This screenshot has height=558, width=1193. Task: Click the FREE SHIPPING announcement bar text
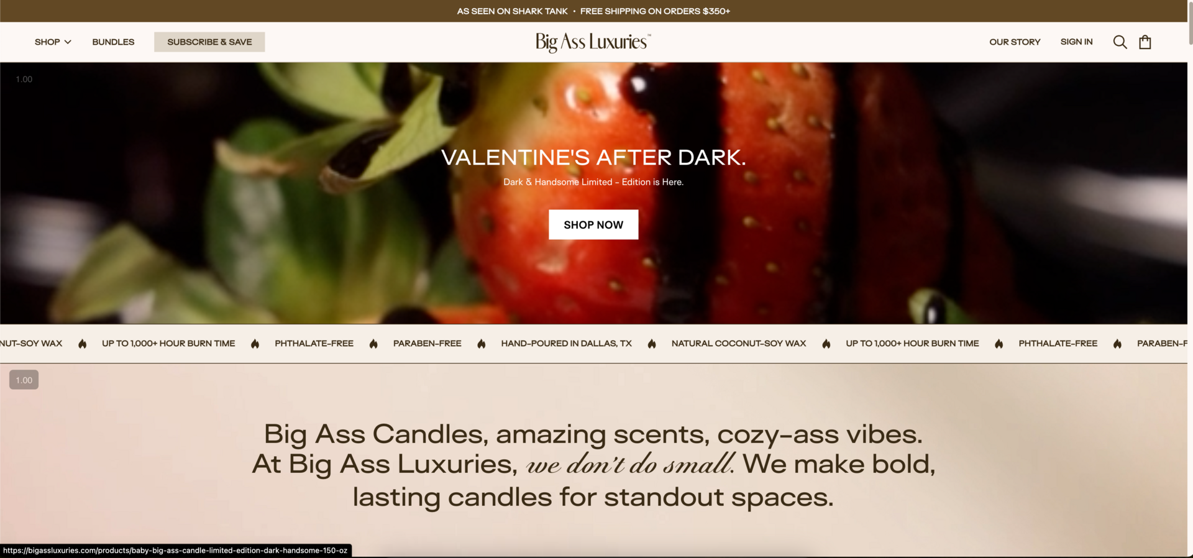655,11
